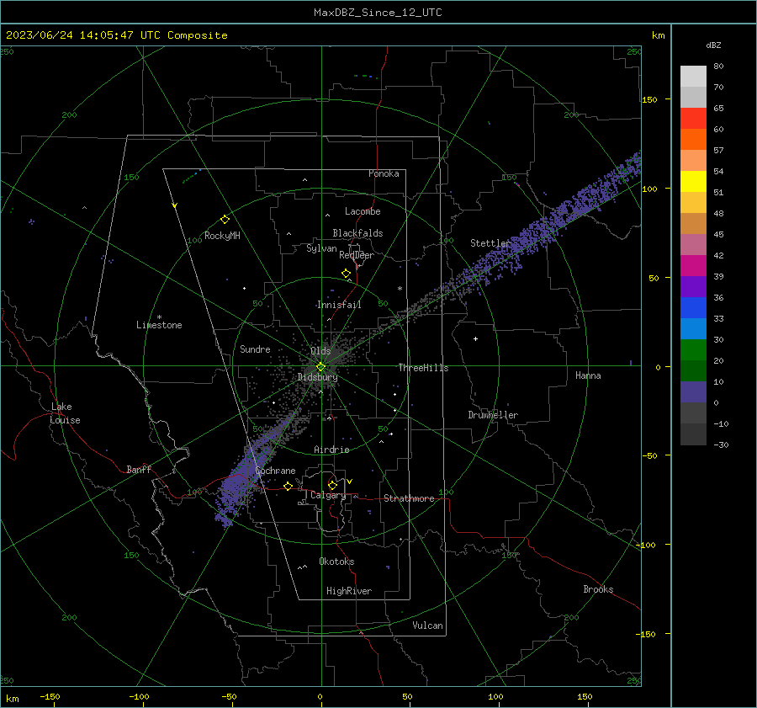Screen dimensions: 757x708
Task: Click the Ponoka city label
Action: (384, 173)
